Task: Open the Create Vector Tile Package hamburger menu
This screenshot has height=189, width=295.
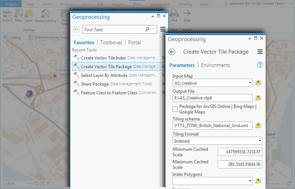Action: coord(260,52)
